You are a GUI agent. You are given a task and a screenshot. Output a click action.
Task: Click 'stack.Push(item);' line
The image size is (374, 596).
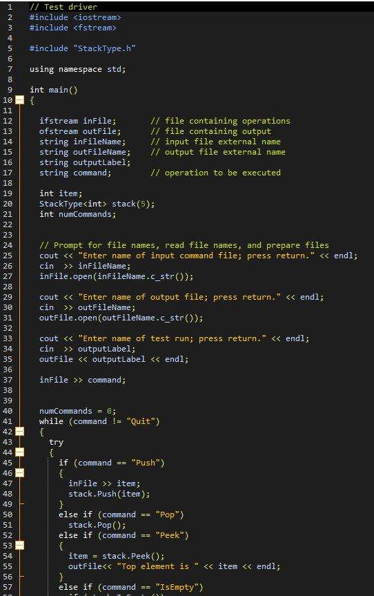pyautogui.click(x=109, y=494)
